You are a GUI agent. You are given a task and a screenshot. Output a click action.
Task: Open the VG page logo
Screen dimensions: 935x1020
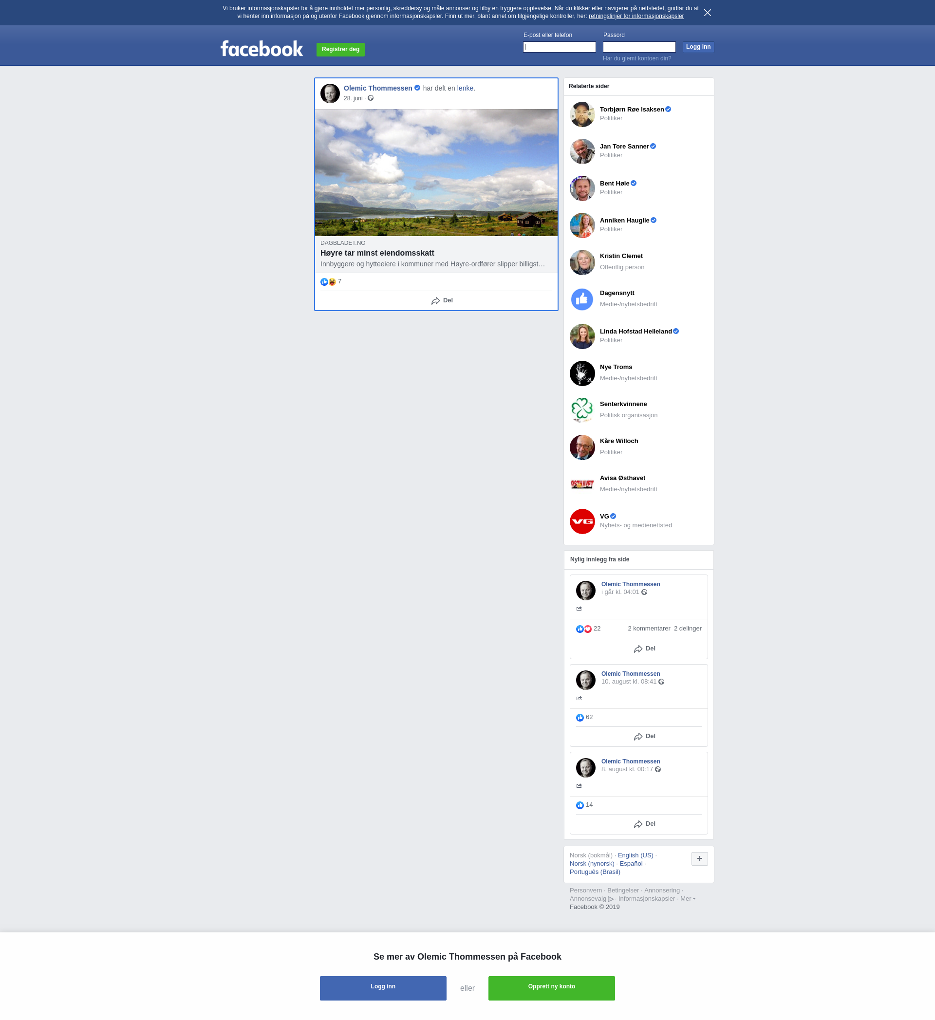pyautogui.click(x=582, y=521)
